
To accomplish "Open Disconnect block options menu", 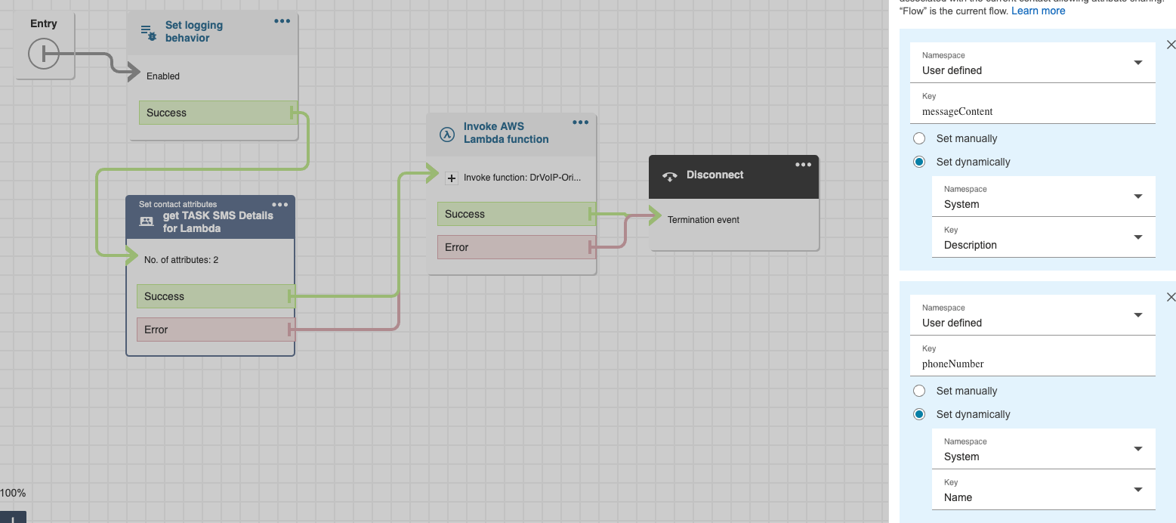I will (803, 165).
